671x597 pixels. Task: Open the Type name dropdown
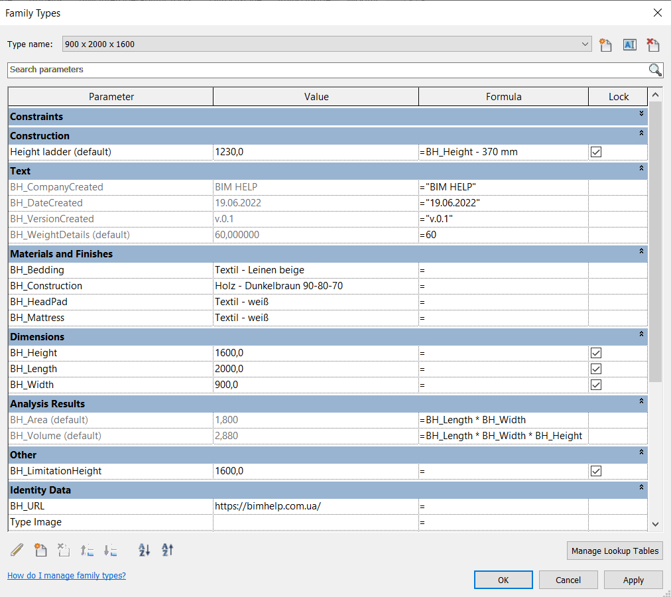click(585, 44)
